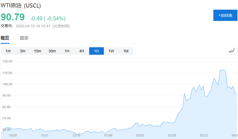Image resolution: width=238 pixels, height=139 pixels.
Task: Select the 5m timeframe
Action: (x=23, y=51)
